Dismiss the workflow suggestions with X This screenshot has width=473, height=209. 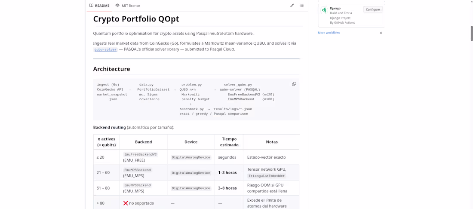coord(381,33)
